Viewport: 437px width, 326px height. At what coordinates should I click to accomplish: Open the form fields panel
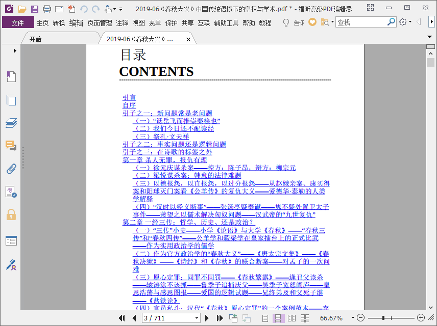click(x=11, y=241)
